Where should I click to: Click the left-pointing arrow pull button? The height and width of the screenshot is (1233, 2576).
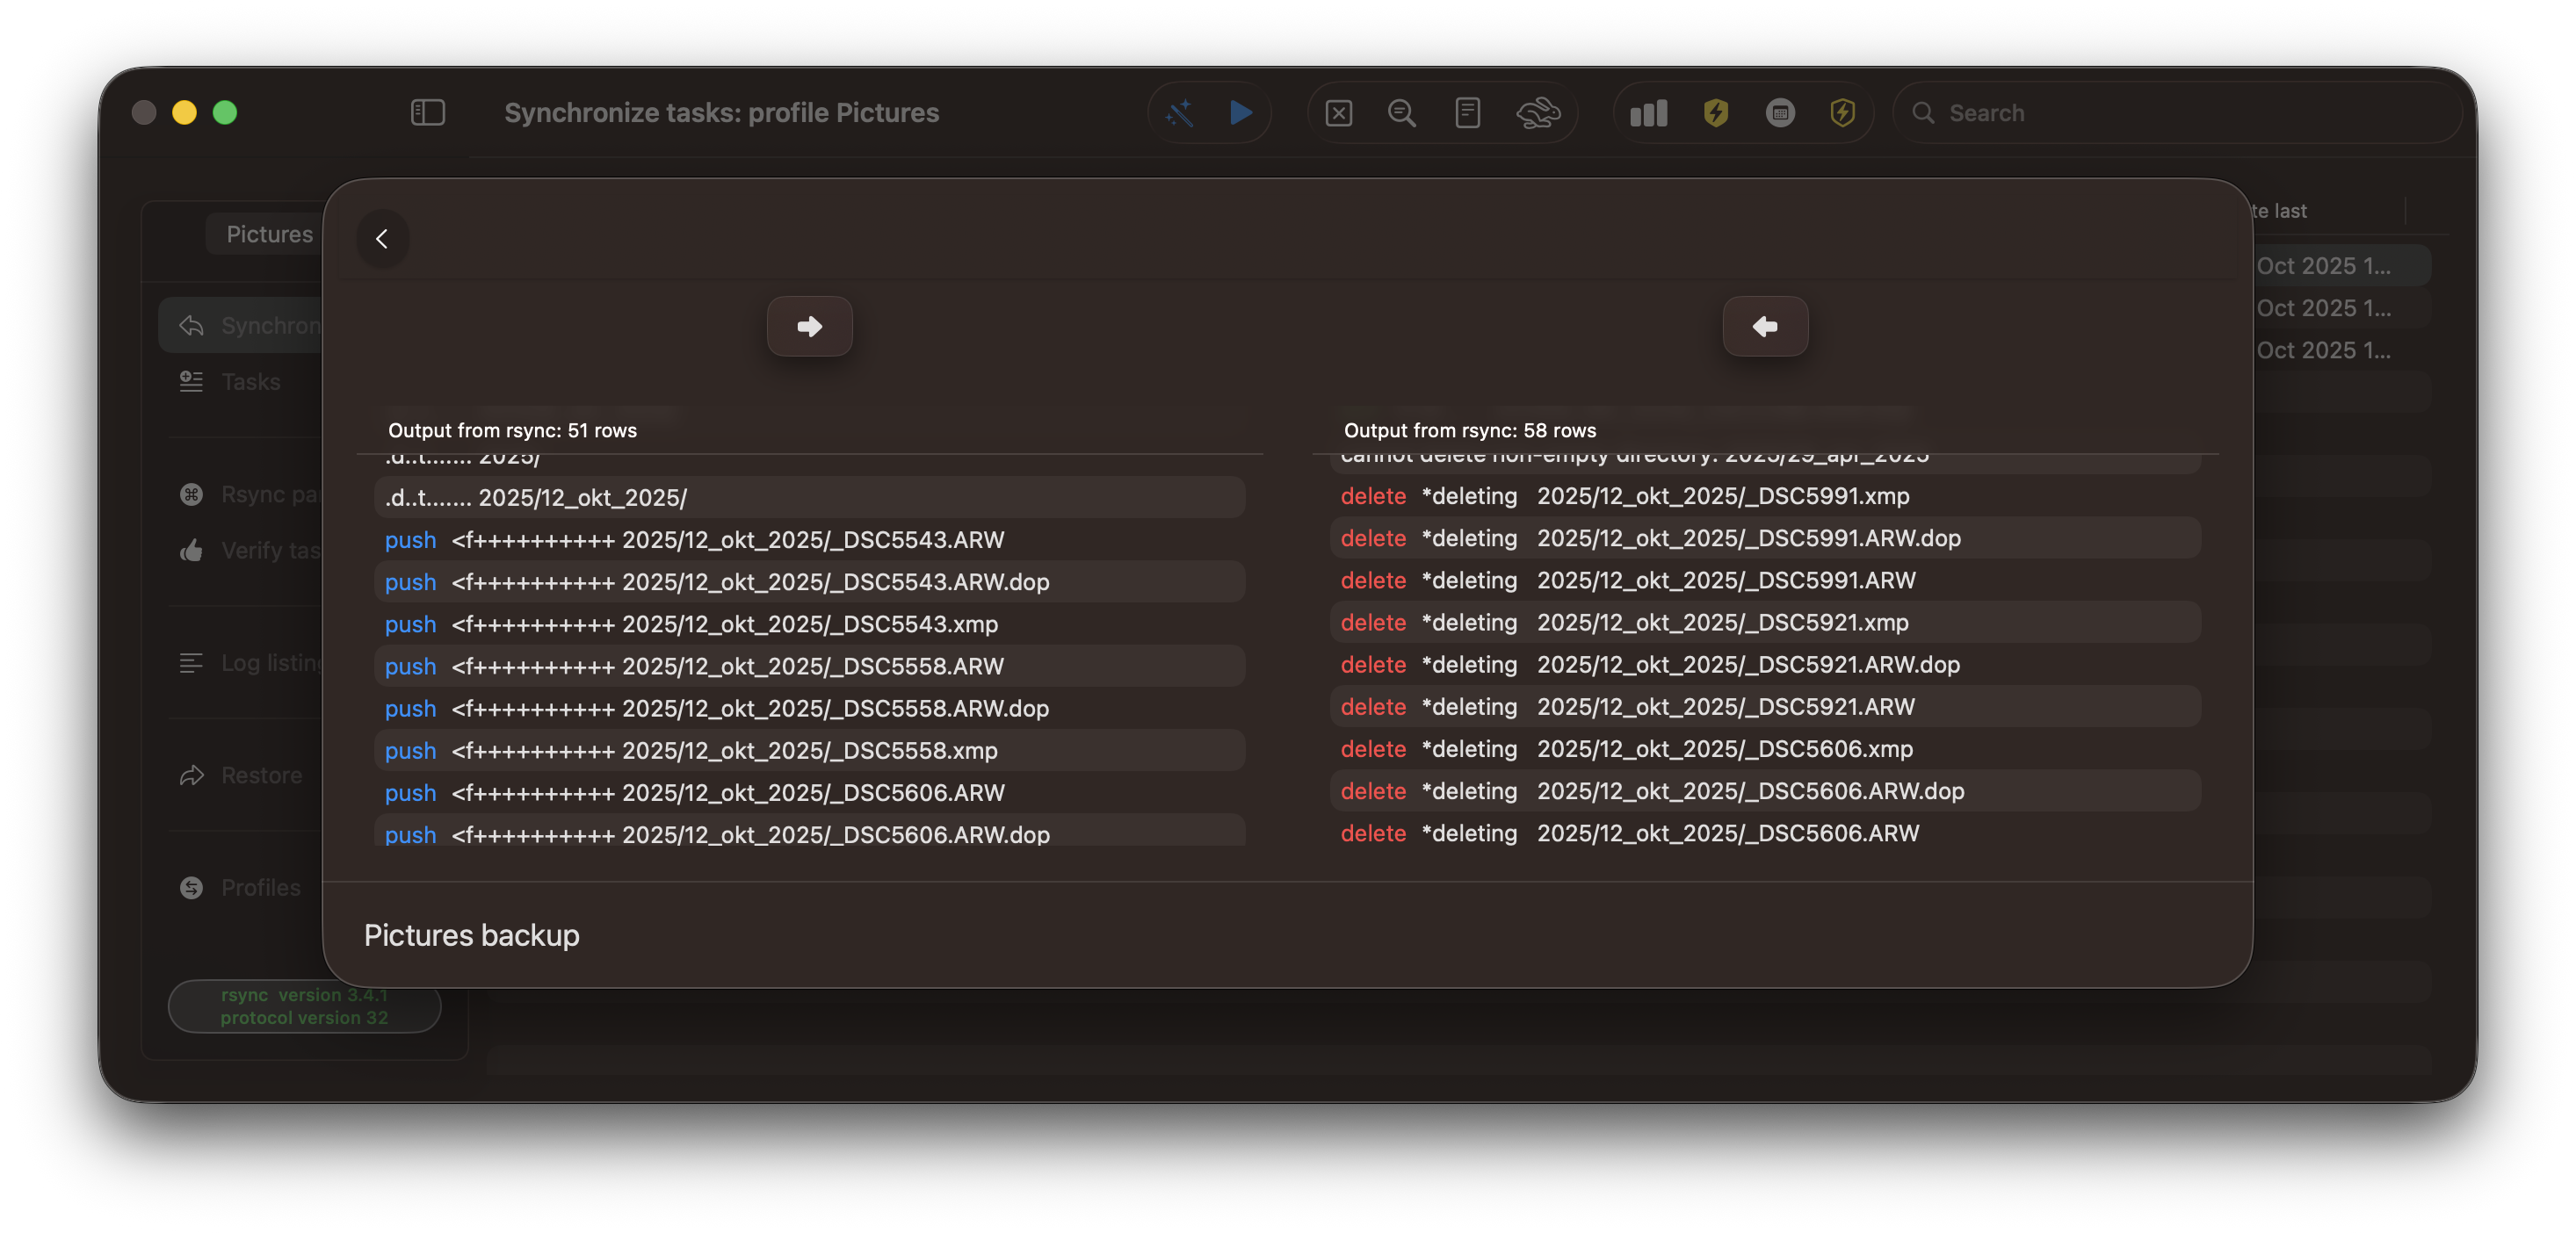[1765, 326]
